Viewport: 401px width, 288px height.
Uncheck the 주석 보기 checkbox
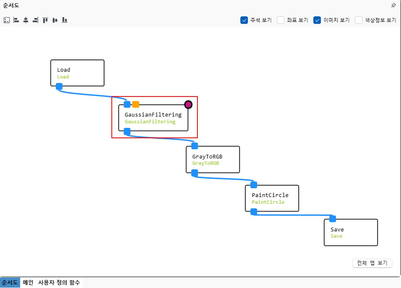pyautogui.click(x=244, y=20)
